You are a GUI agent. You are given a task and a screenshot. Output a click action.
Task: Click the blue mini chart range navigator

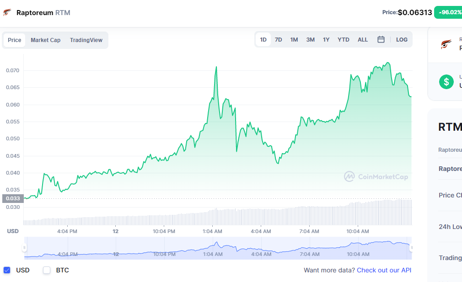click(x=218, y=248)
